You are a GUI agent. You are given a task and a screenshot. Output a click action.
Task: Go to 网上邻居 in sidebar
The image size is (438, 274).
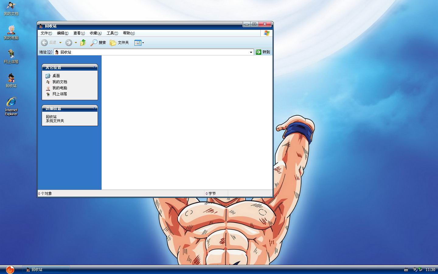click(57, 94)
